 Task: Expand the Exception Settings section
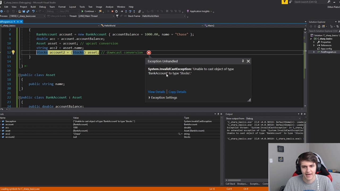coord(150,98)
